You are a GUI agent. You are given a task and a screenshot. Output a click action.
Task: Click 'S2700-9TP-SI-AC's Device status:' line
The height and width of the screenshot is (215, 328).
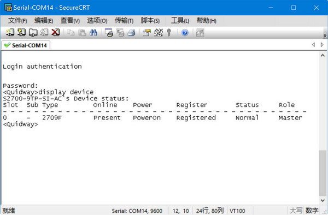66,99
